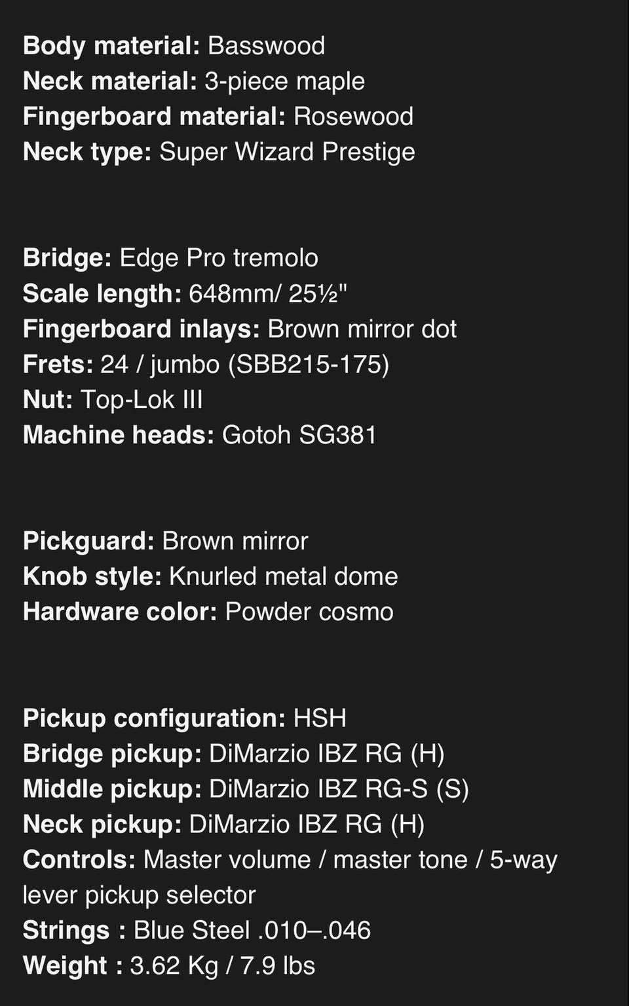Select the "HSH" pickup configuration value
The image size is (629, 1006).
pyautogui.click(x=320, y=718)
